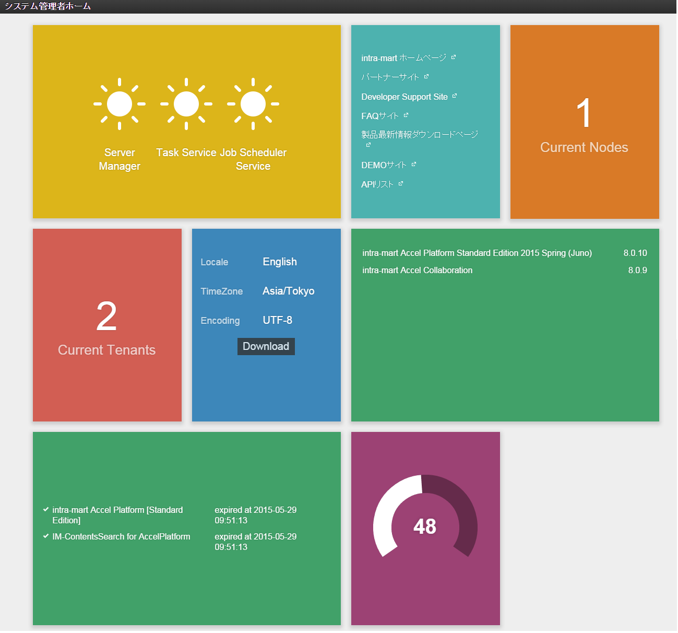
Task: Click the Current Tenants count 2
Action: 106,316
